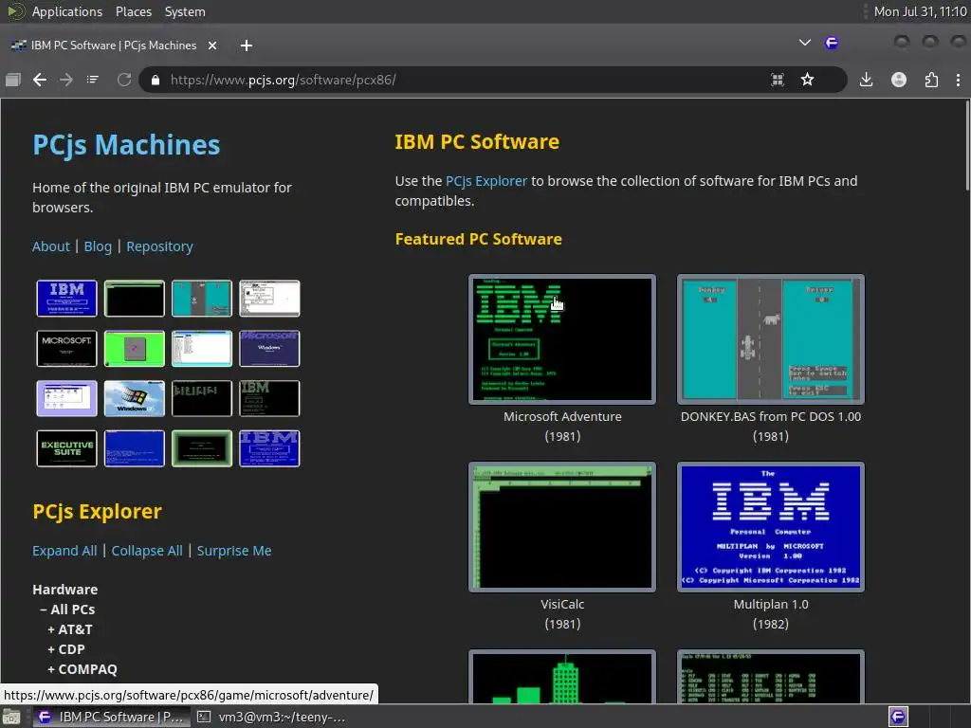Viewport: 971px width, 728px height.
Task: Go back with the browser back arrow
Action: tap(40, 80)
